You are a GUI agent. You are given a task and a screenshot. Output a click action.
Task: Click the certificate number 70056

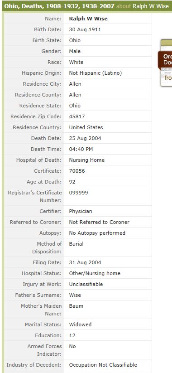click(x=77, y=171)
